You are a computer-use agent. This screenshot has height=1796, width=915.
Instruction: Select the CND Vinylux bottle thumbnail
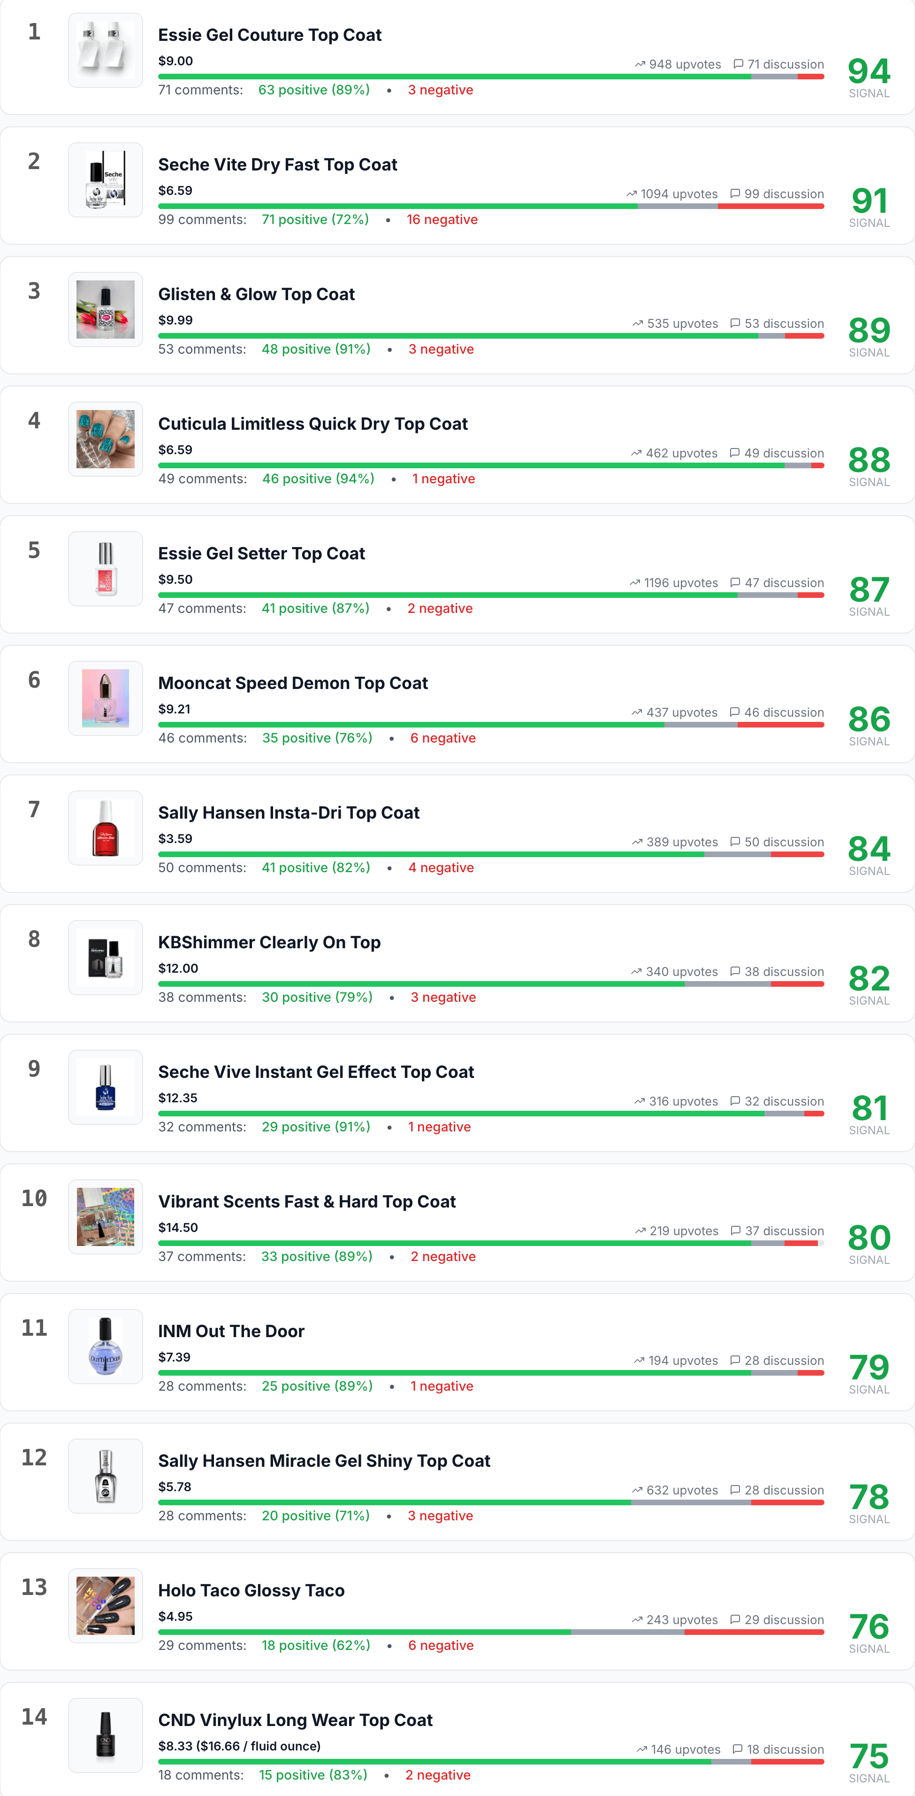pyautogui.click(x=105, y=1734)
